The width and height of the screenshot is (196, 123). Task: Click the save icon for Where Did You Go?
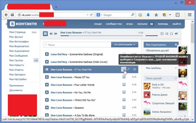point(124,100)
